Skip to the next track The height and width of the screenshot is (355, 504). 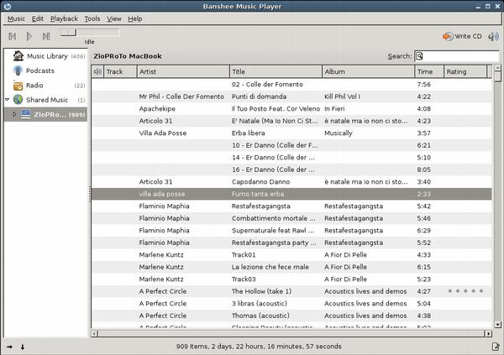pos(46,36)
